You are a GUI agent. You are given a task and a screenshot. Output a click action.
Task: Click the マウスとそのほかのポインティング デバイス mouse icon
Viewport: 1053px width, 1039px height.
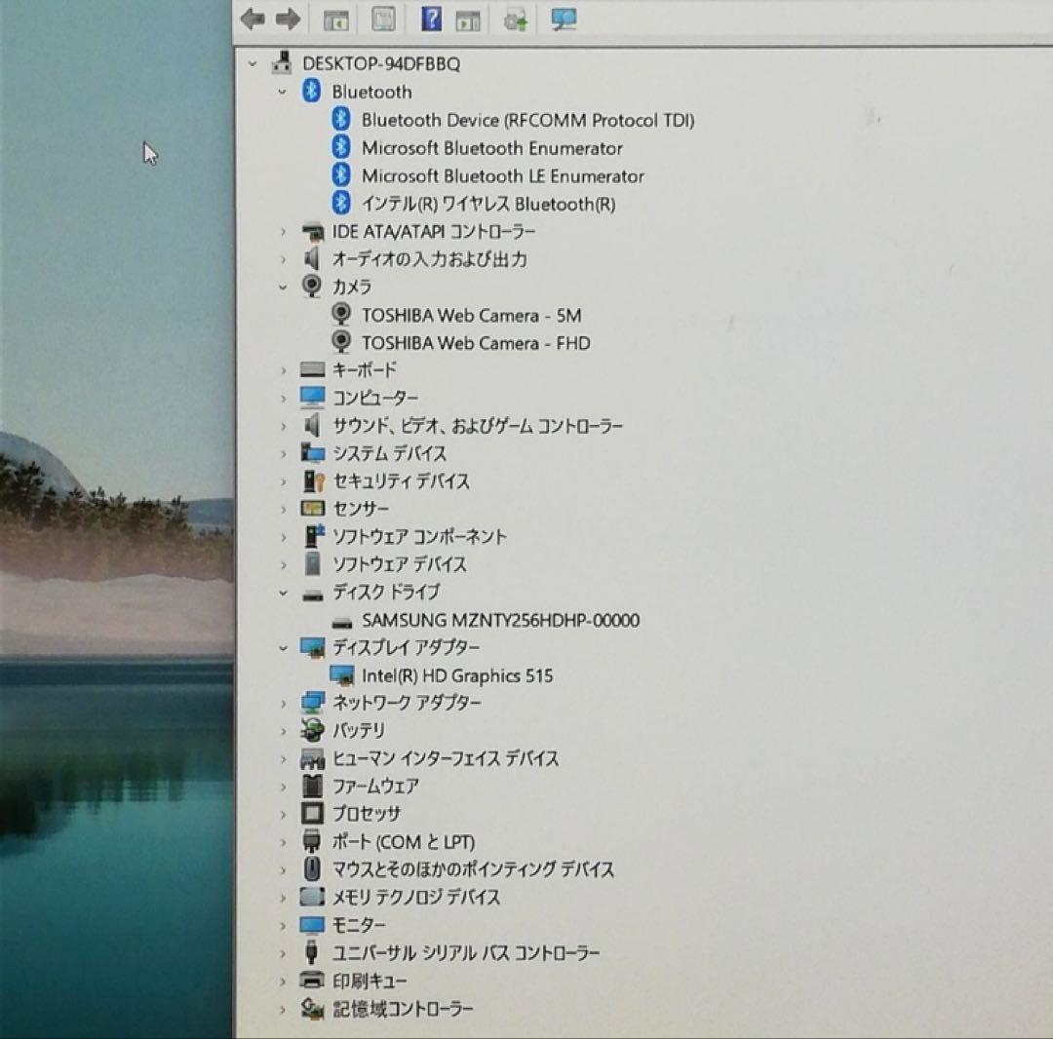click(x=312, y=869)
